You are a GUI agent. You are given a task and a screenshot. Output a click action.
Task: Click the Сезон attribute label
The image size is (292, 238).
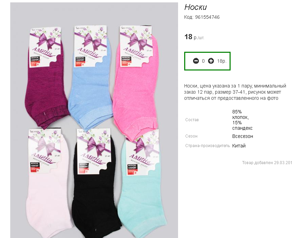click(191, 136)
